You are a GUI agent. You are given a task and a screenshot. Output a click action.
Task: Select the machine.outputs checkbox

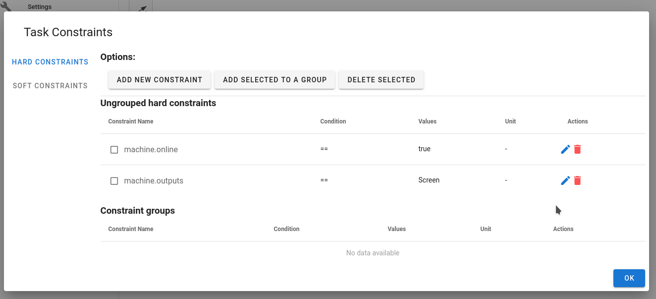pos(114,180)
